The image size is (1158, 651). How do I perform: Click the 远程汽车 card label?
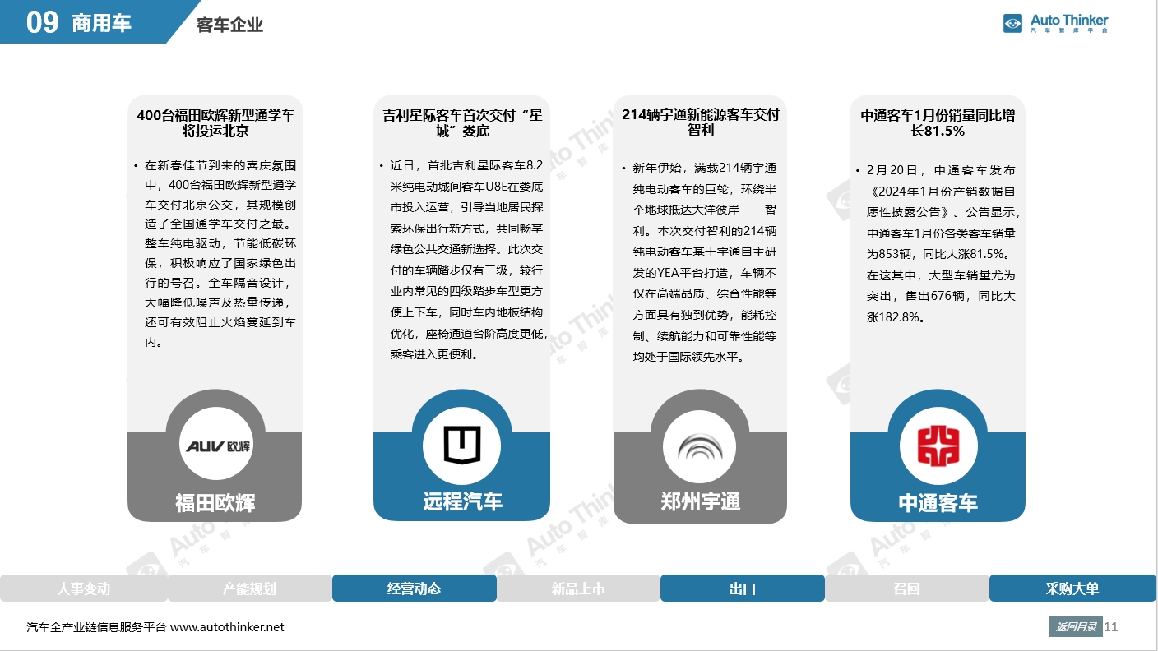(462, 501)
